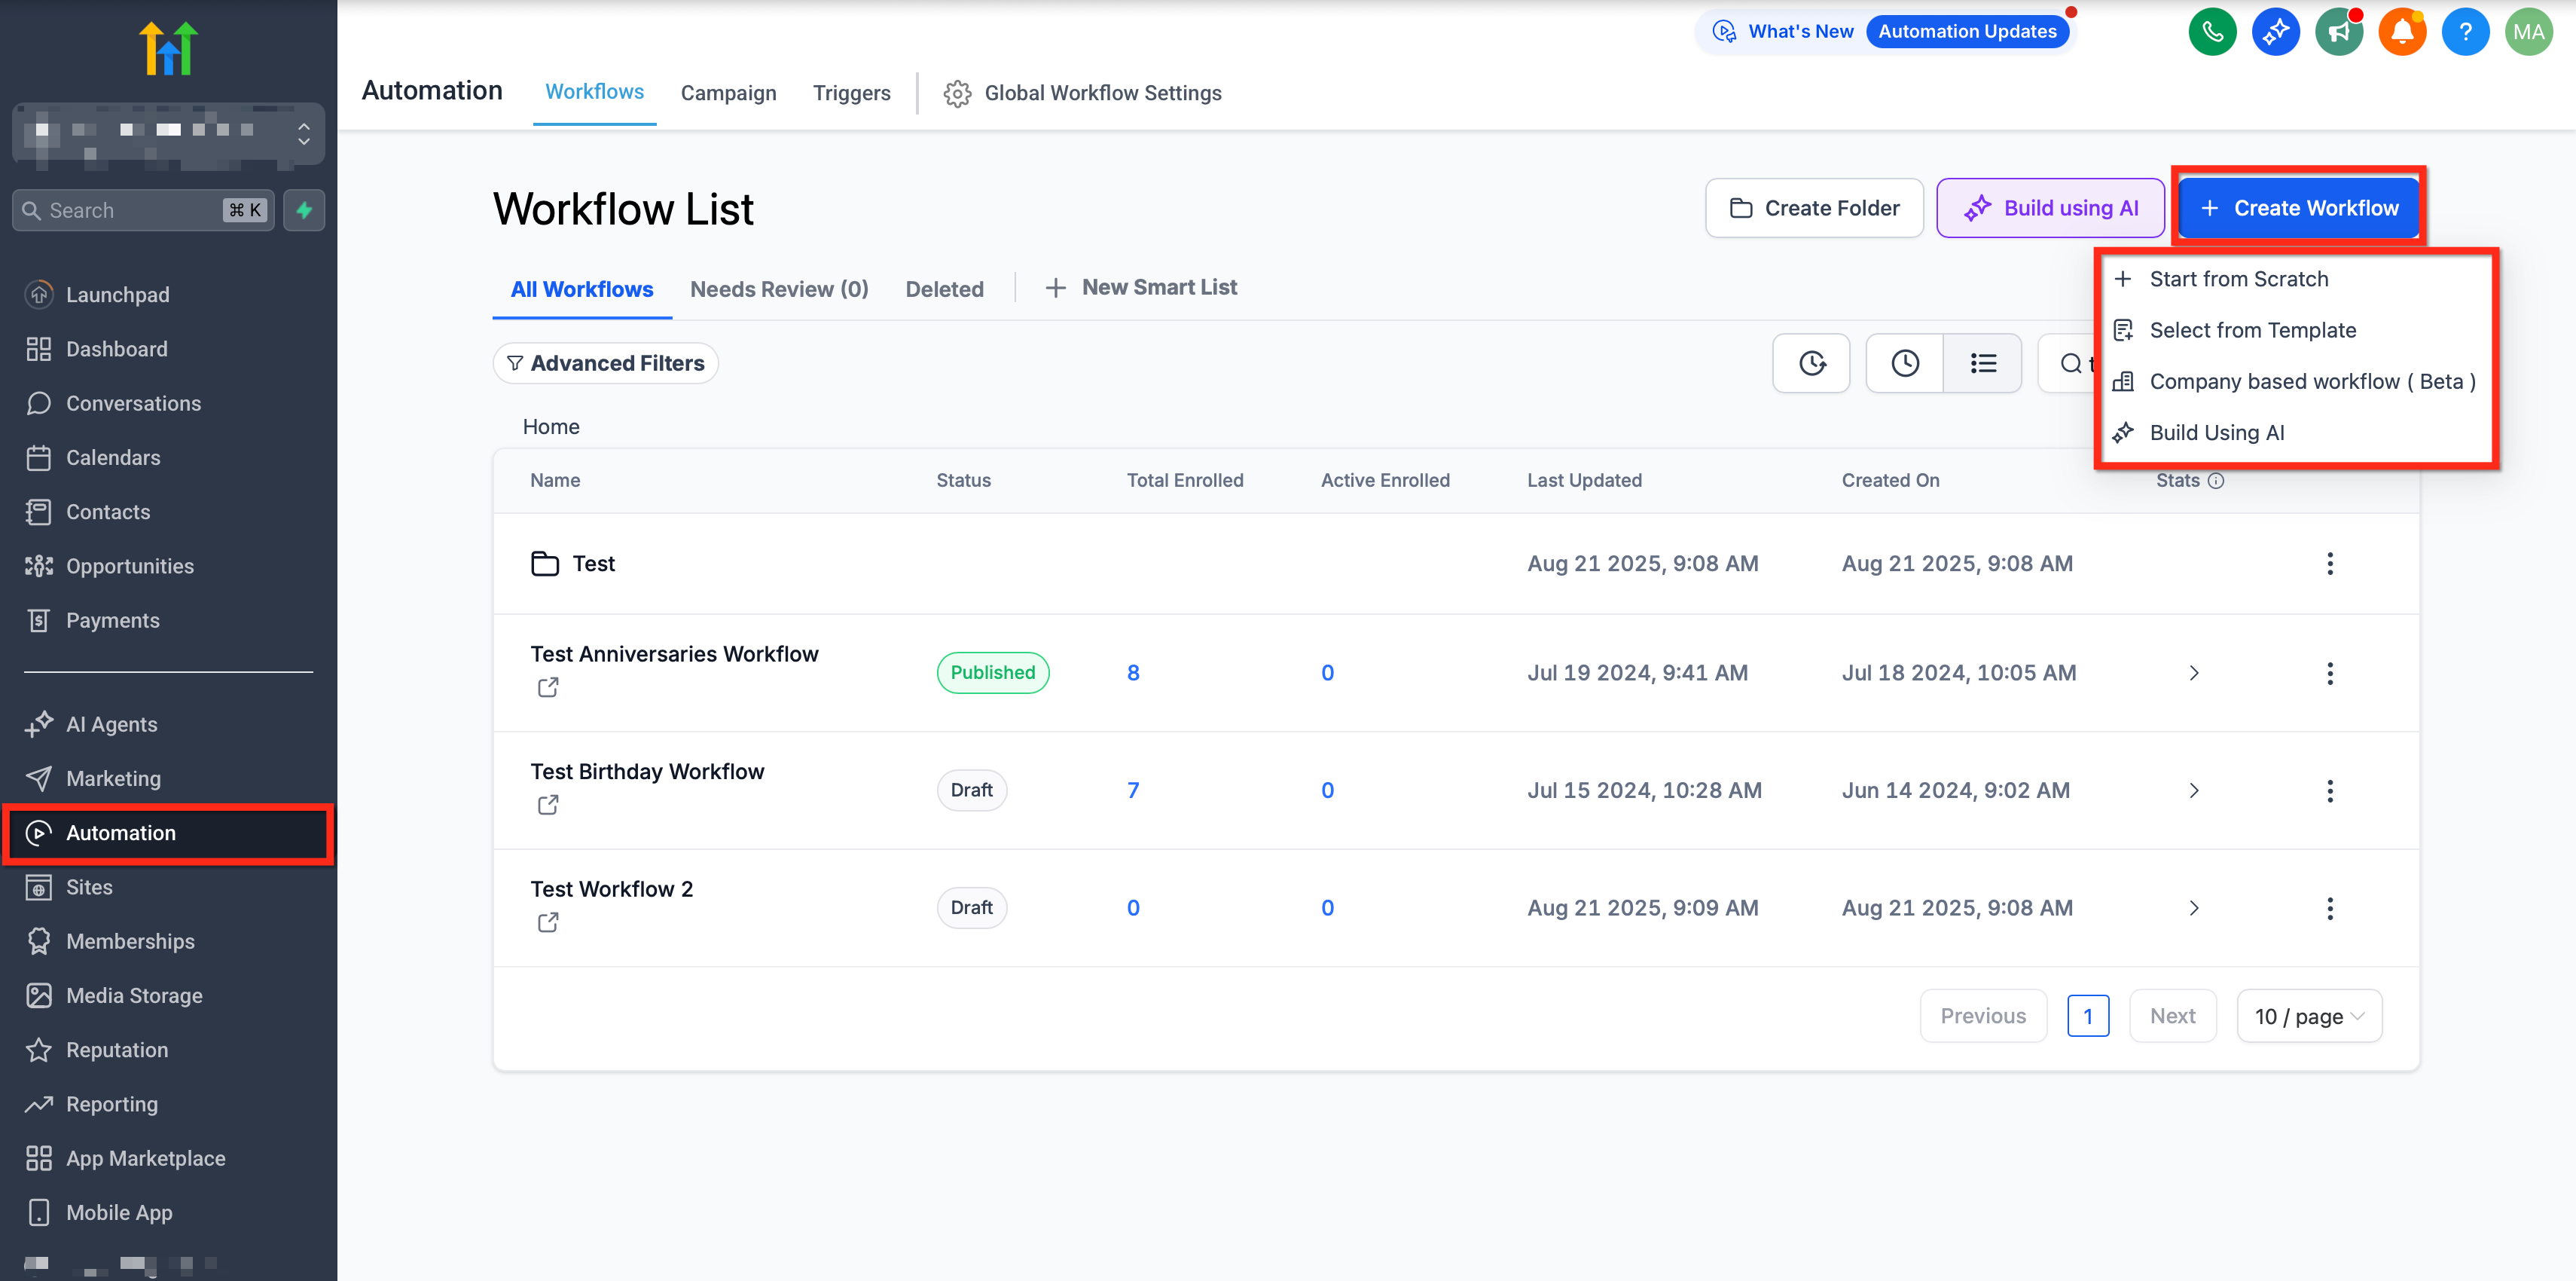Expand the account switcher dropdown
Viewport: 2576px width, 1281px height.
tap(303, 133)
